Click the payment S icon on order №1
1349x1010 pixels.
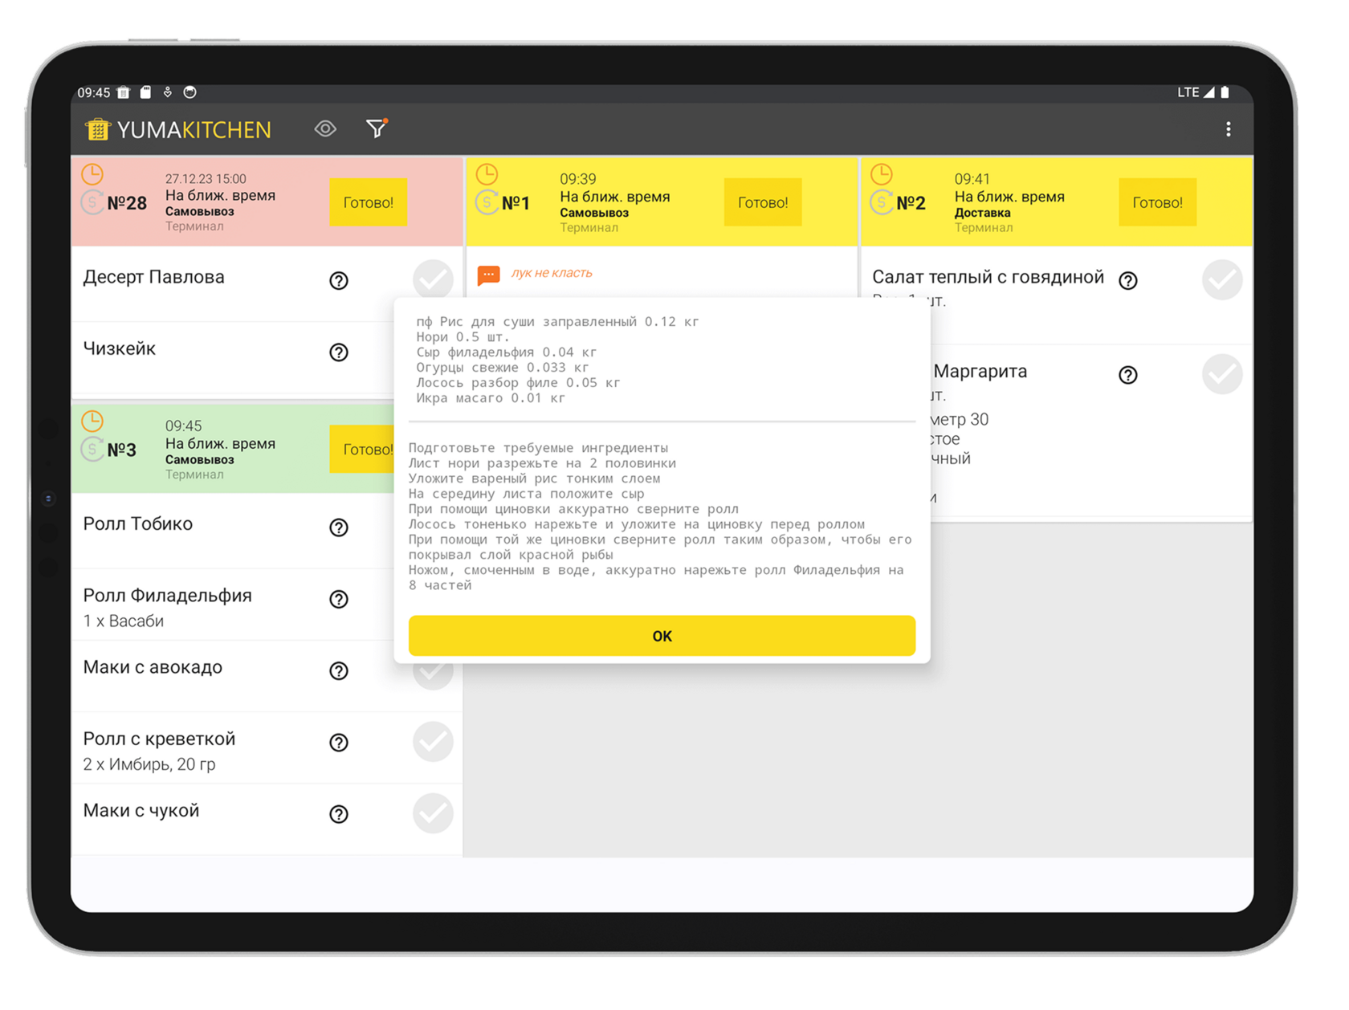click(x=487, y=202)
